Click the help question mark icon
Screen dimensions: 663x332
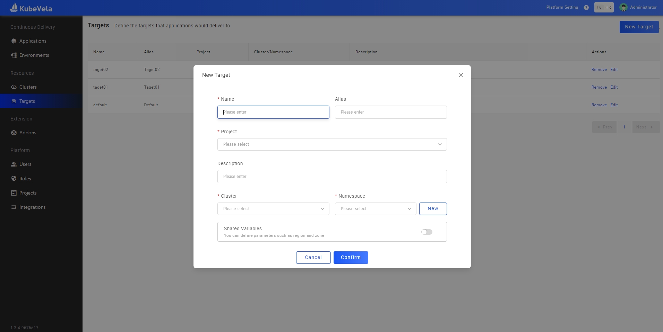[586, 8]
